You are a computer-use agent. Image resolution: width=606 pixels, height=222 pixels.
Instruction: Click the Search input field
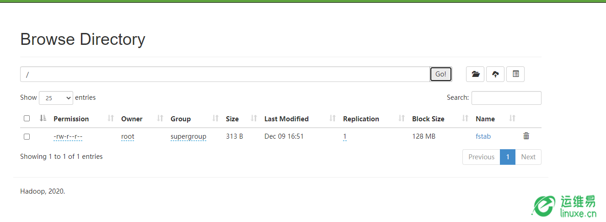pyautogui.click(x=506, y=98)
